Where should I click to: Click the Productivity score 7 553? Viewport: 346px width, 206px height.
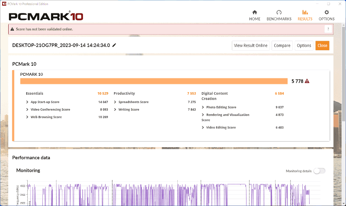pyautogui.click(x=192, y=93)
